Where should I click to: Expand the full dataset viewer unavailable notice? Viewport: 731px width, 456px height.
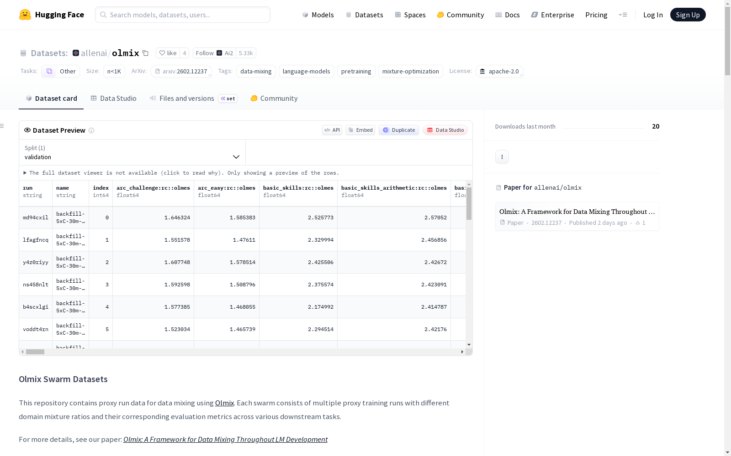click(181, 173)
